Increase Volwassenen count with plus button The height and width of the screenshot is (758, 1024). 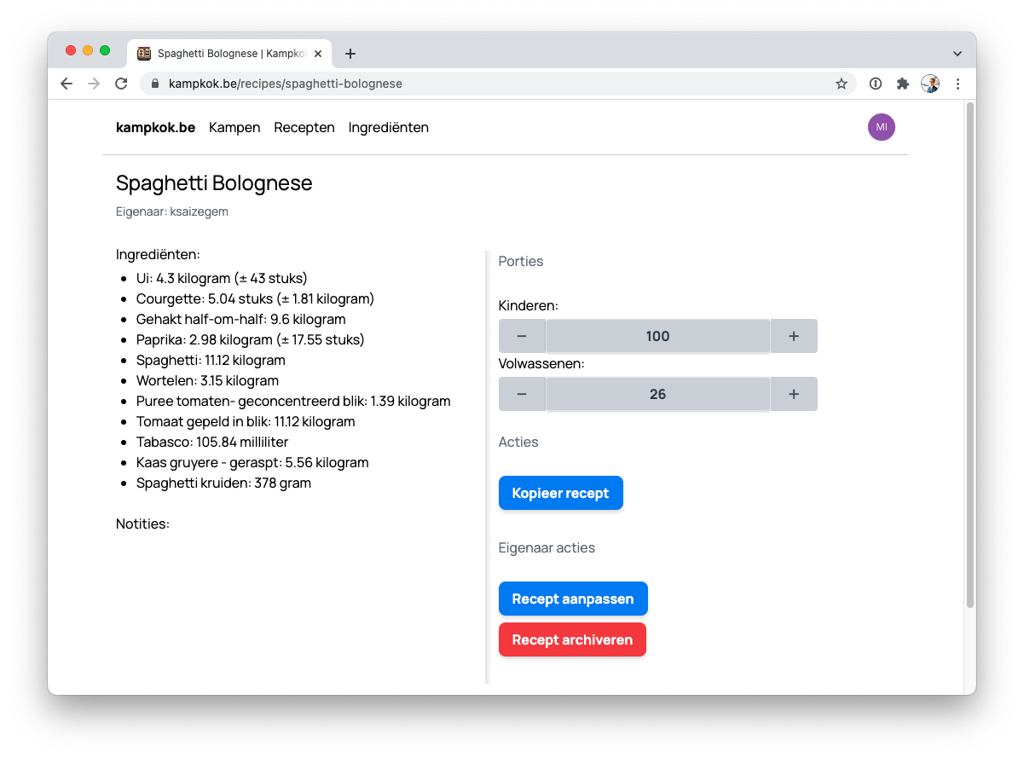point(793,394)
